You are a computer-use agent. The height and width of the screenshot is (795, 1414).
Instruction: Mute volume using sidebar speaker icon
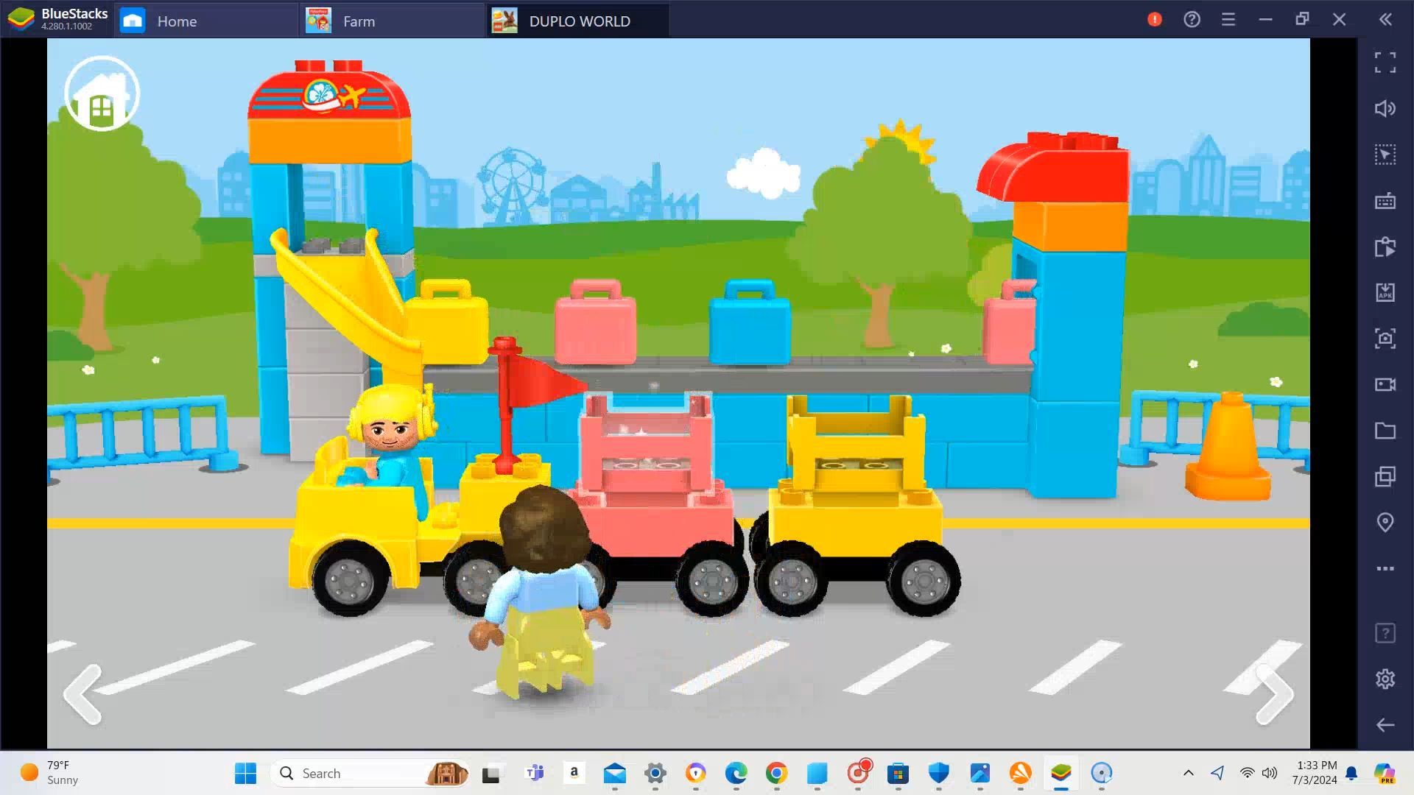[x=1385, y=109]
